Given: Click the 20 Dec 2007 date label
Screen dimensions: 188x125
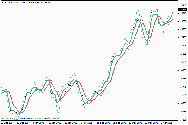Looking at the screenshot, I should [23, 123].
